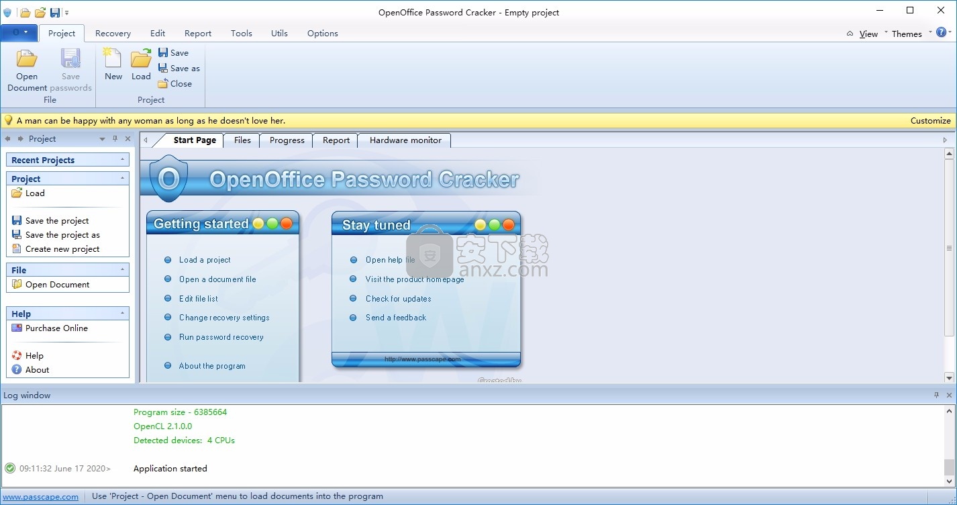Click Save the project in sidebar

tap(50, 220)
